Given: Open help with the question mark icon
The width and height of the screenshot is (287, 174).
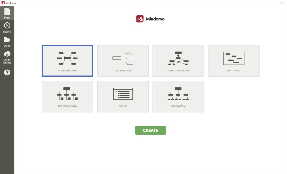Looking at the screenshot, I should coord(7,72).
